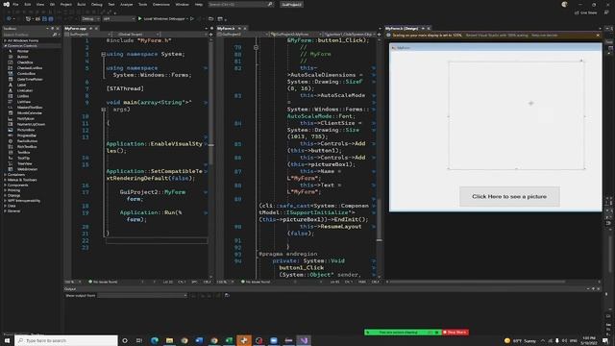
Task: Expand the All Windows Forms group
Action: point(6,40)
